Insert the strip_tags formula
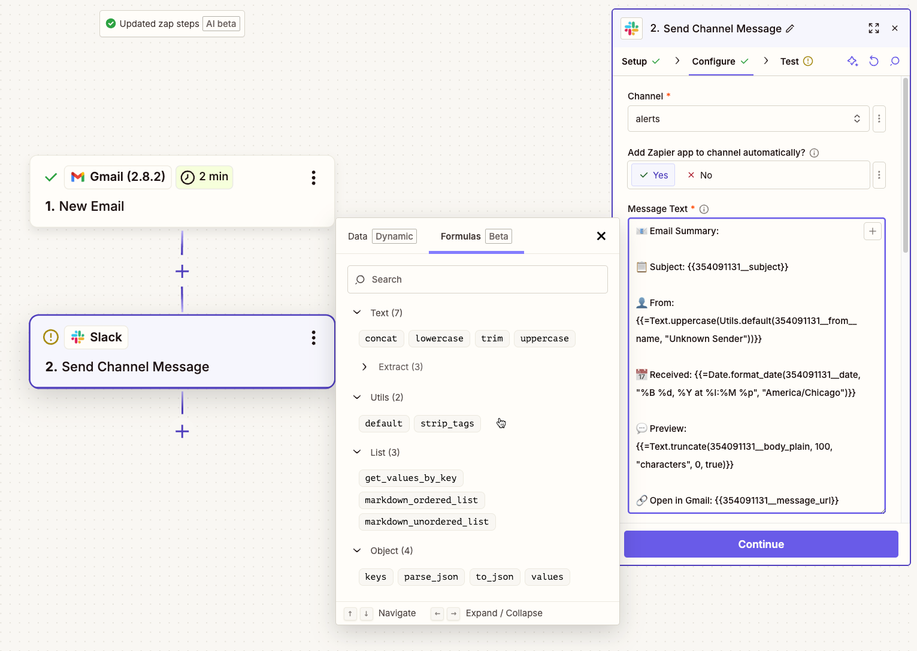 (x=447, y=423)
